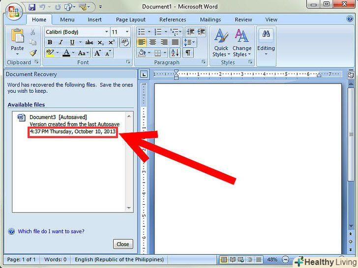Toggle Bold formatting
358x268 pixels.
pos(50,42)
